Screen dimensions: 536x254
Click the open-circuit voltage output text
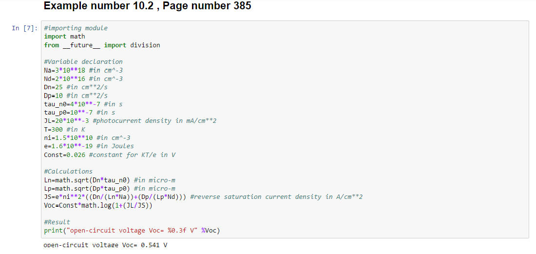pyautogui.click(x=105, y=245)
